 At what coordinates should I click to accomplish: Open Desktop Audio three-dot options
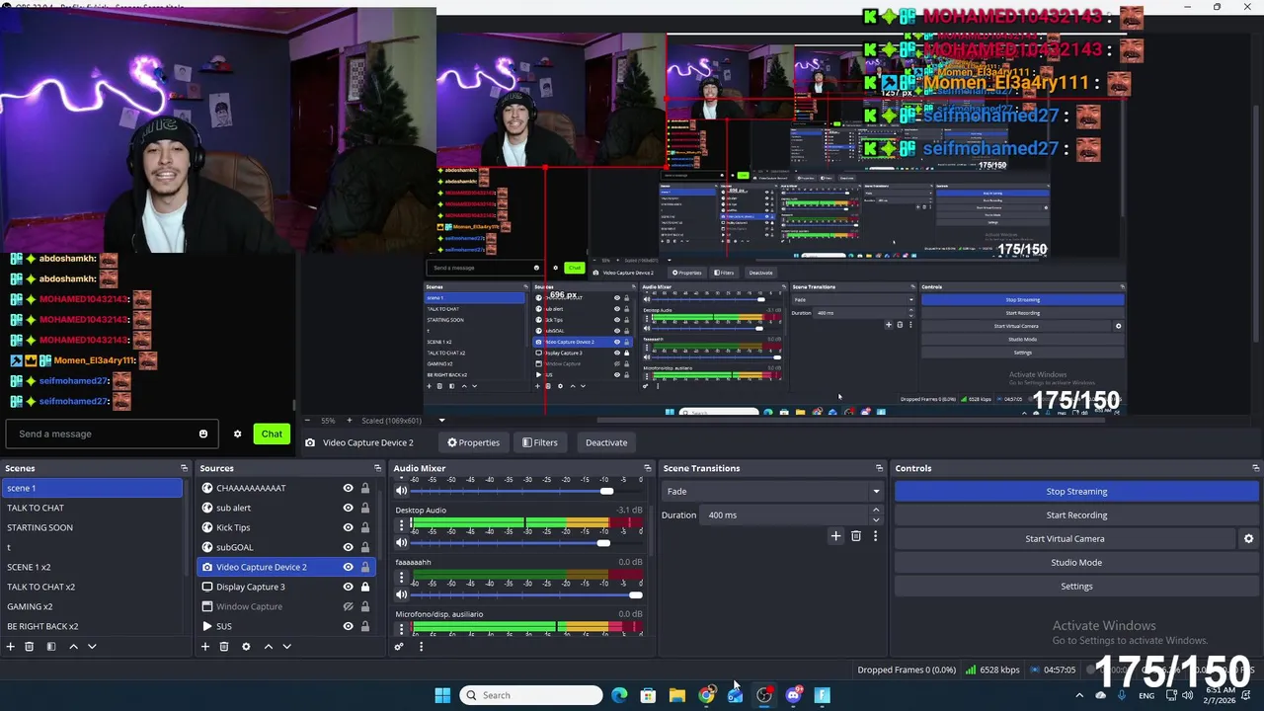click(401, 525)
